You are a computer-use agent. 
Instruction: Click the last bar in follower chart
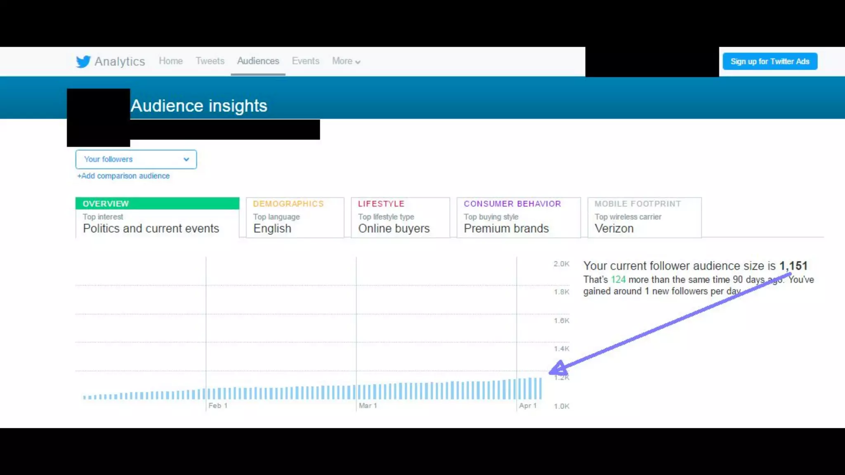pos(540,388)
